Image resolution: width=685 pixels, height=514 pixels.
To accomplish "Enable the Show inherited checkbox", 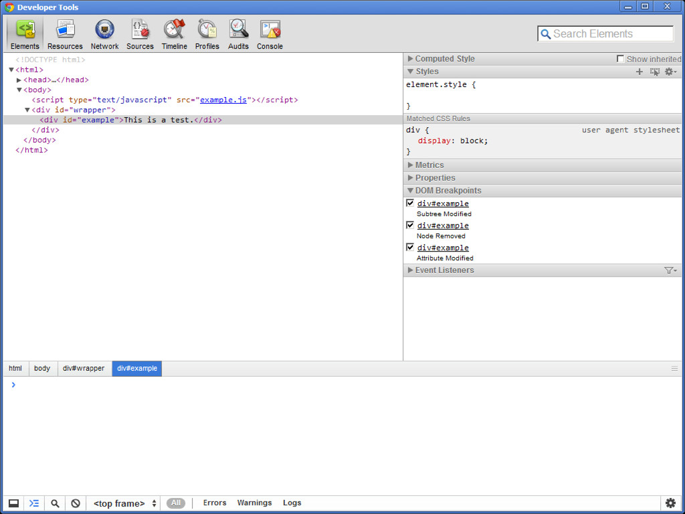I will 620,59.
